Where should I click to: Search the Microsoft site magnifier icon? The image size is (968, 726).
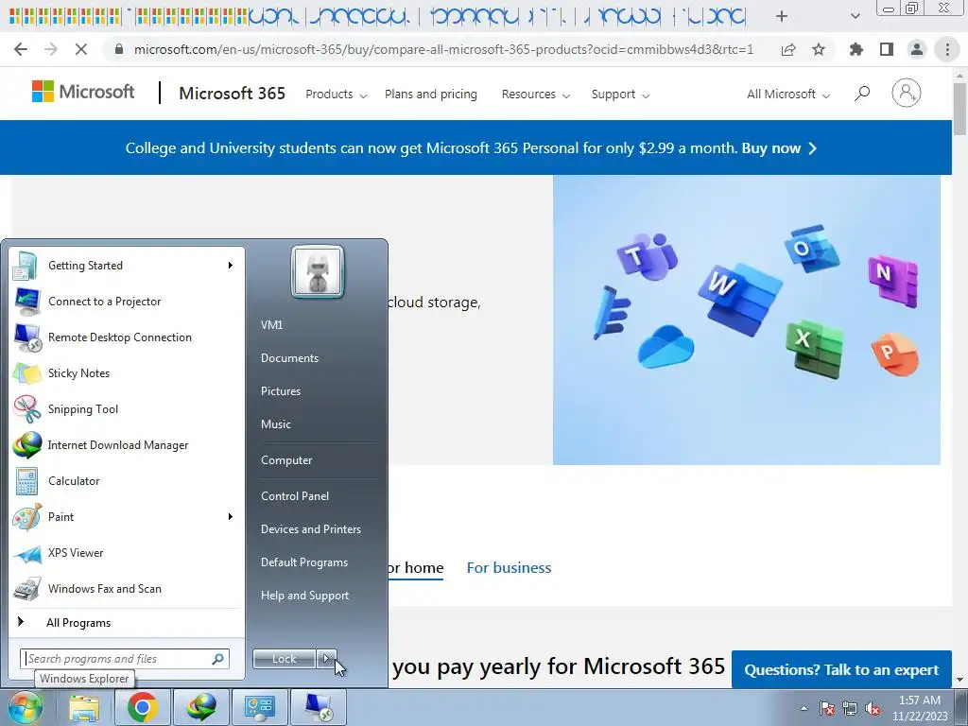[x=862, y=94]
